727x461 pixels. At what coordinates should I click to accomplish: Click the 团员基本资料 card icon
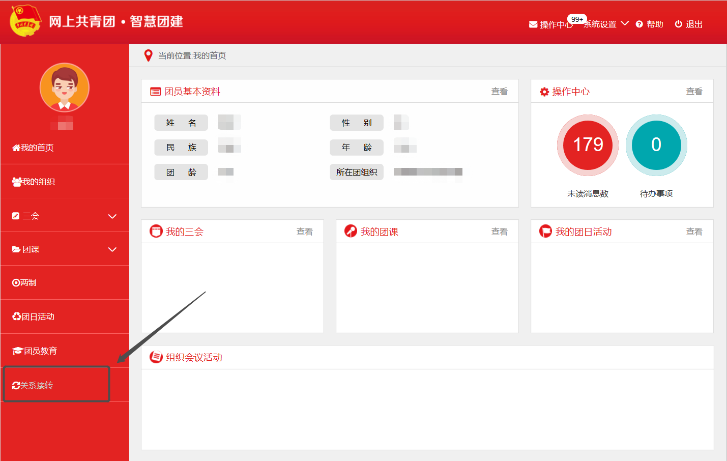155,92
